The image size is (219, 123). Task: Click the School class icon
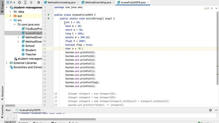23,46
